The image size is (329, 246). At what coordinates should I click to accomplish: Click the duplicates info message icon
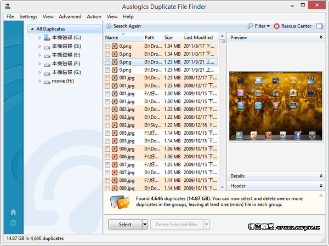120,202
